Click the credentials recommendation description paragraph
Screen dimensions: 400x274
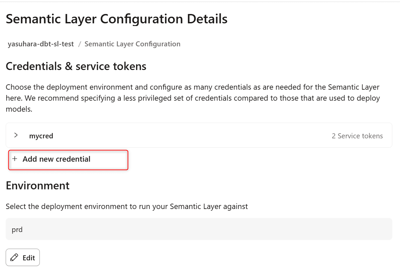point(193,98)
